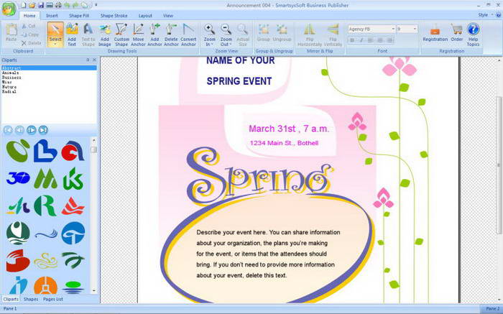503x314 pixels.
Task: Click the green application menu orb
Action: pos(9,9)
